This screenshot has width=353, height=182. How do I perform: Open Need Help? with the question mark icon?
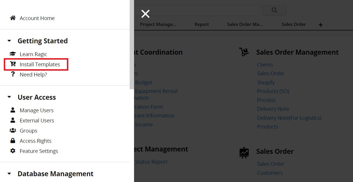tap(28, 74)
